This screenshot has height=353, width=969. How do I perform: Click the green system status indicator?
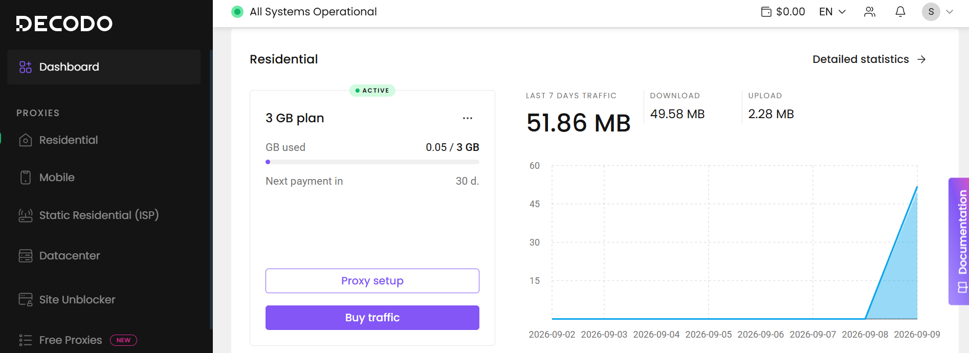[x=237, y=12]
